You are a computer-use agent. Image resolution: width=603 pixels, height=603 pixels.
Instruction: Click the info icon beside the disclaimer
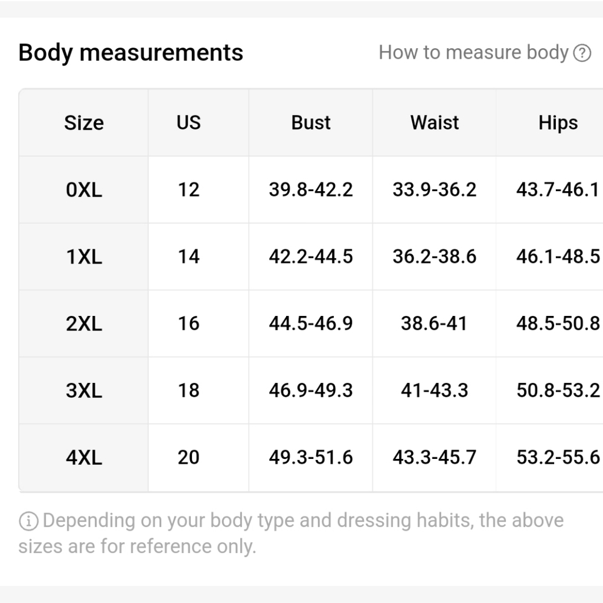(x=28, y=521)
